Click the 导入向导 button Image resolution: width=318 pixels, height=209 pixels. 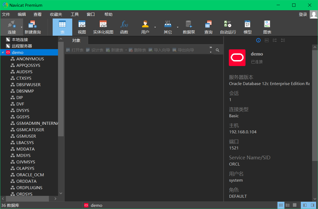(160, 50)
